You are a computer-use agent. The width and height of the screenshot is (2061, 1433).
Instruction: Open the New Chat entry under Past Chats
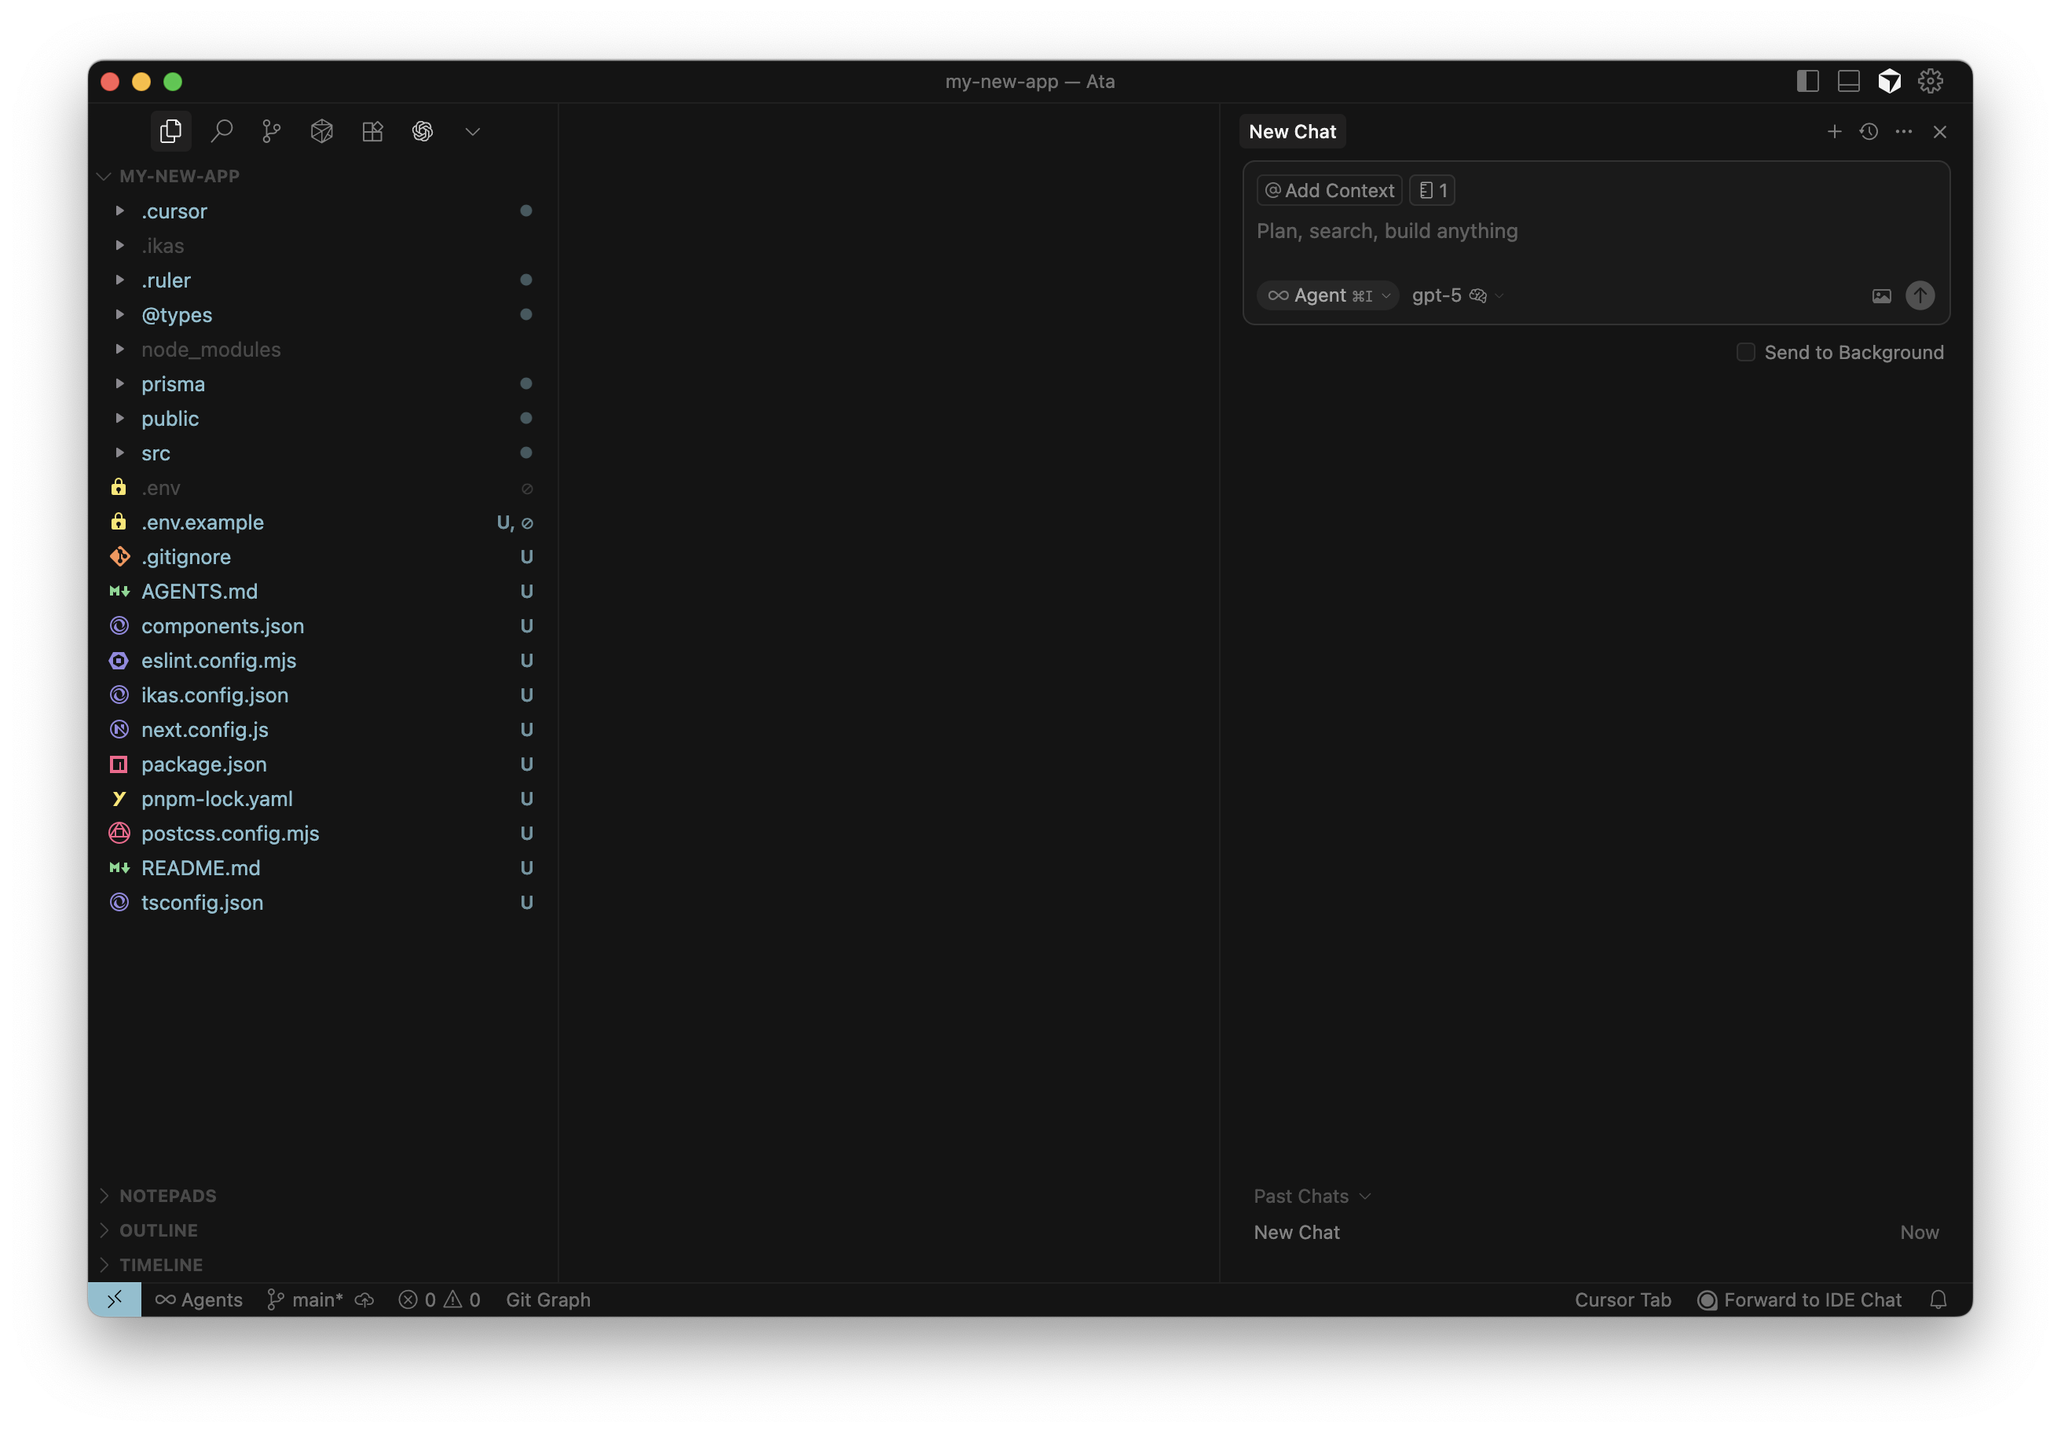pos(1296,1232)
